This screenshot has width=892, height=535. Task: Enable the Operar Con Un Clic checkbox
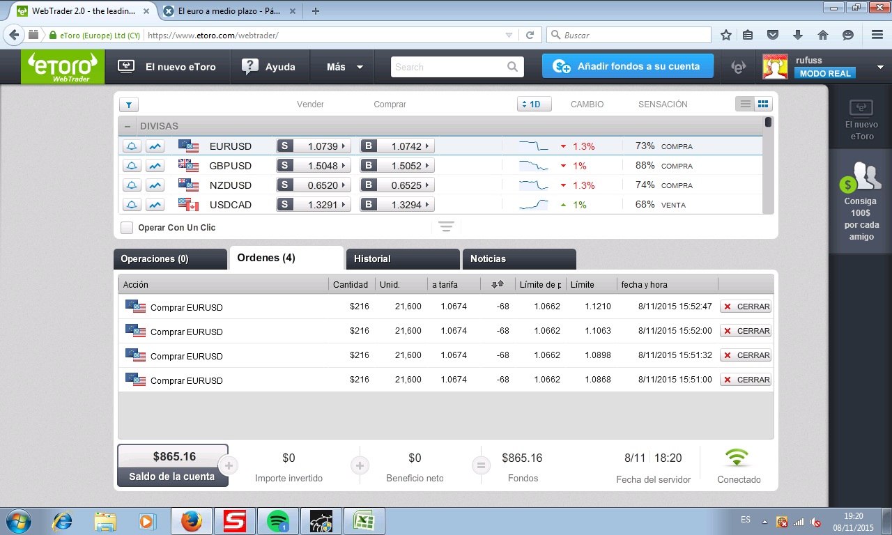(127, 228)
